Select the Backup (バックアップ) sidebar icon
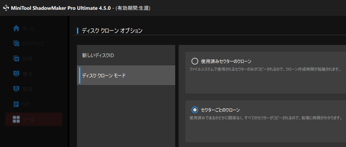The image size is (346, 147). click(x=16, y=43)
